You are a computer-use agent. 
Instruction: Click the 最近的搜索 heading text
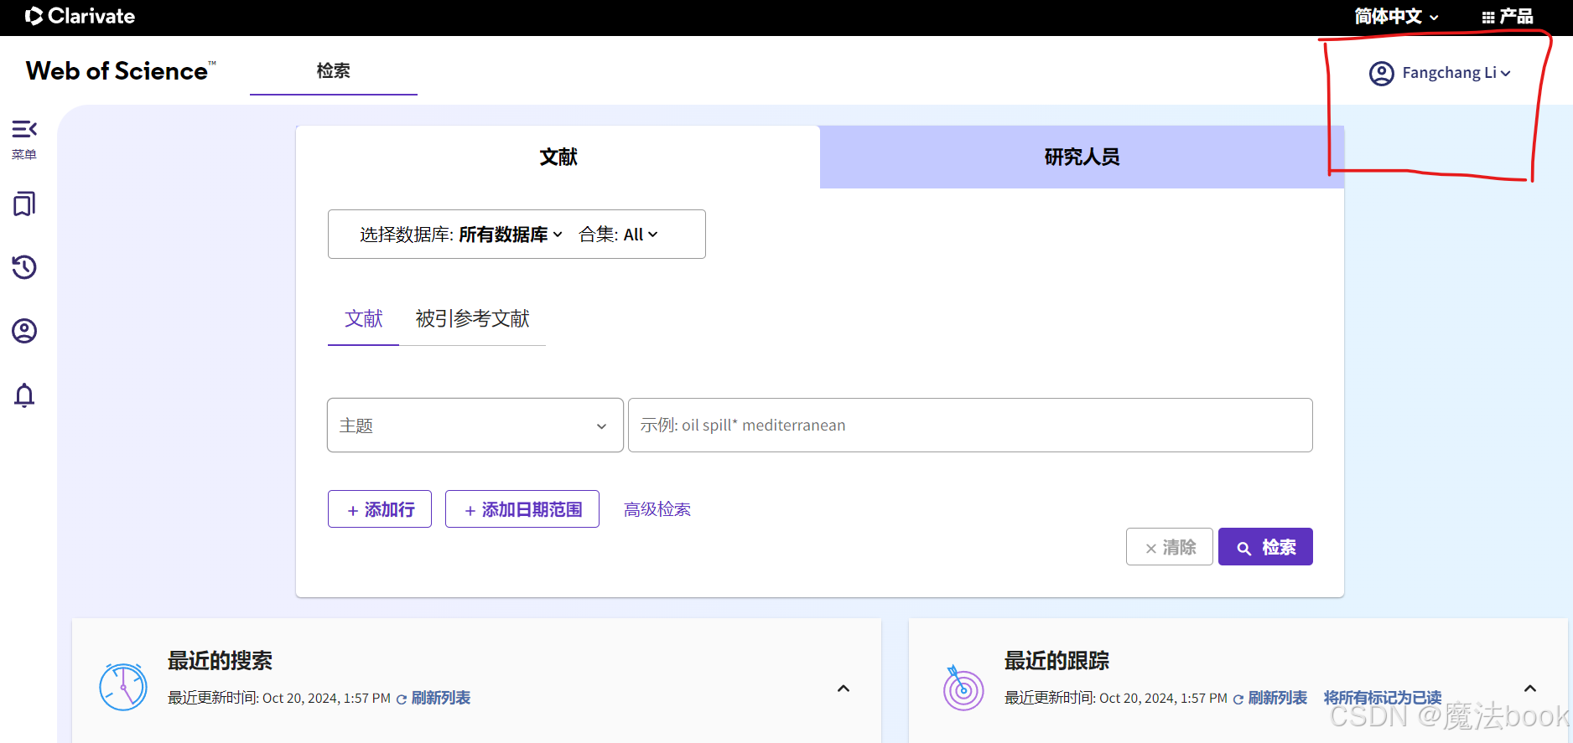coord(221,661)
